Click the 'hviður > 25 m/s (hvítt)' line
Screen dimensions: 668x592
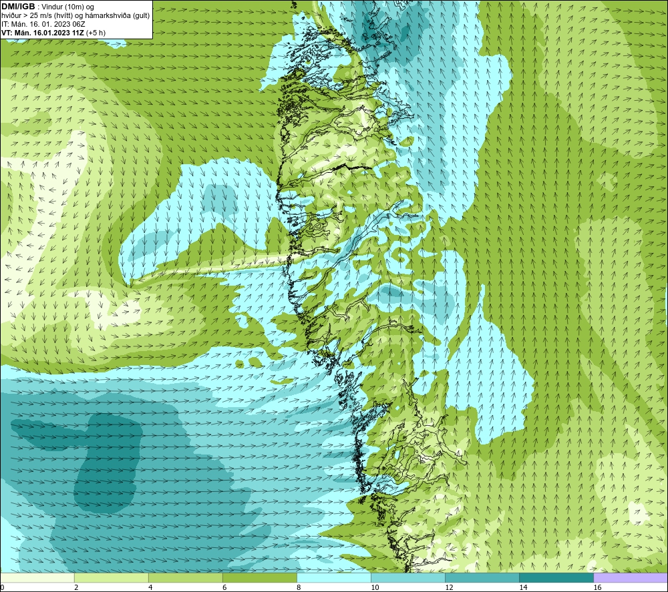point(75,16)
